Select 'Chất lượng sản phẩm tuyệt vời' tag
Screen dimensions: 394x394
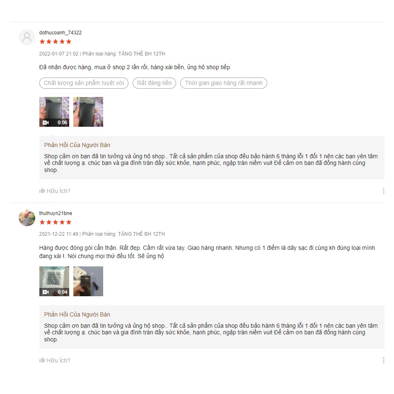click(84, 83)
